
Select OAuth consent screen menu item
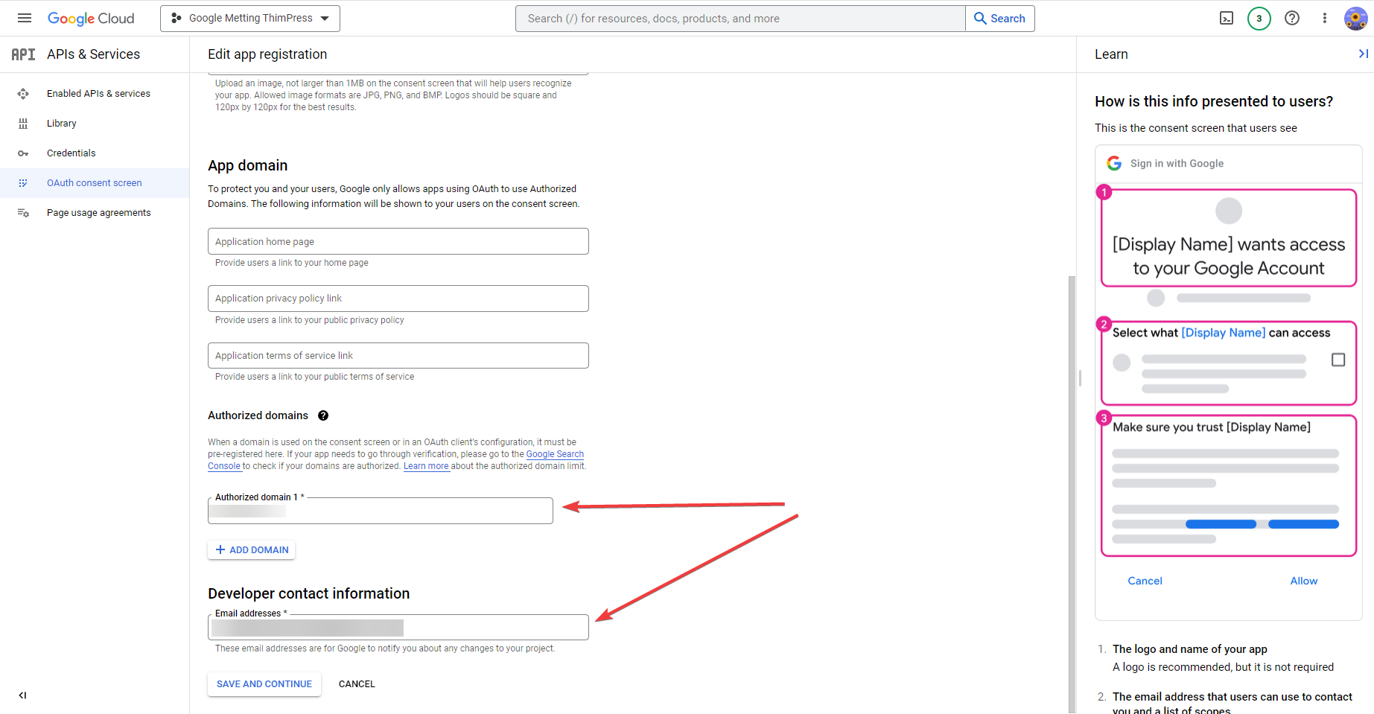click(x=95, y=183)
